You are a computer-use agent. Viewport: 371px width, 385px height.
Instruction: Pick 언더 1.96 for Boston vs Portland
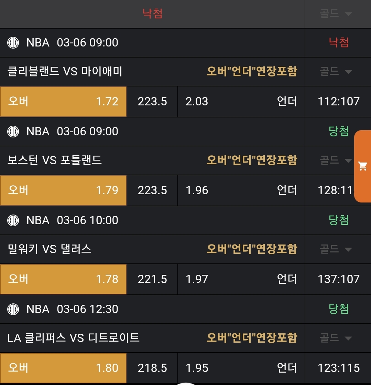pyautogui.click(x=241, y=190)
